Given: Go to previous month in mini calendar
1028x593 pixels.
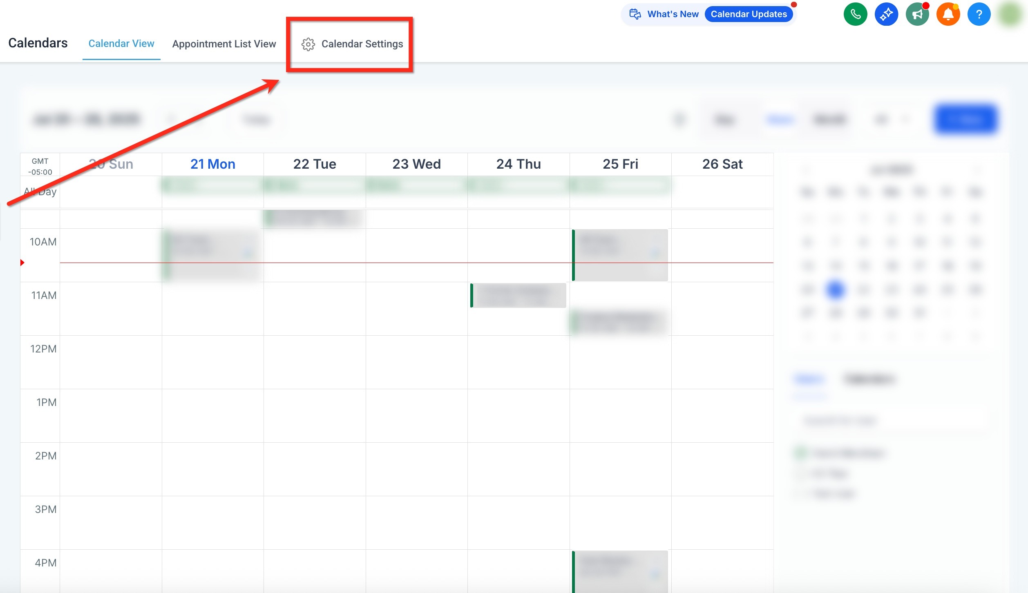Looking at the screenshot, I should tap(807, 169).
